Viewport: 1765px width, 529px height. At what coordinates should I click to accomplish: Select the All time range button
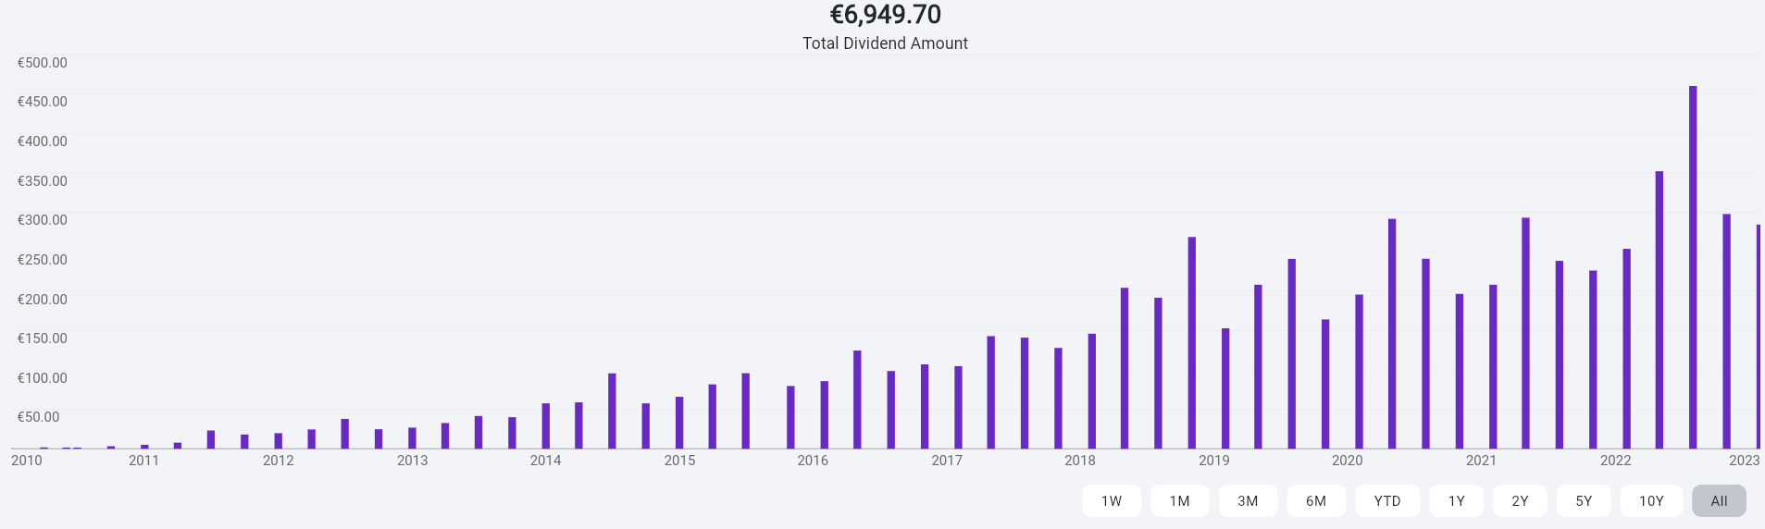(x=1719, y=501)
